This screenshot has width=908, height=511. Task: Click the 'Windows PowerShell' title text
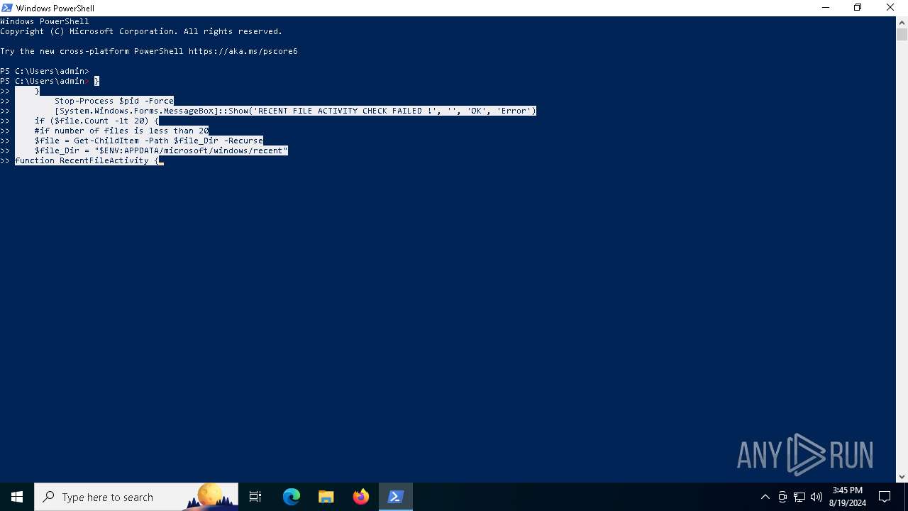pyautogui.click(x=55, y=8)
